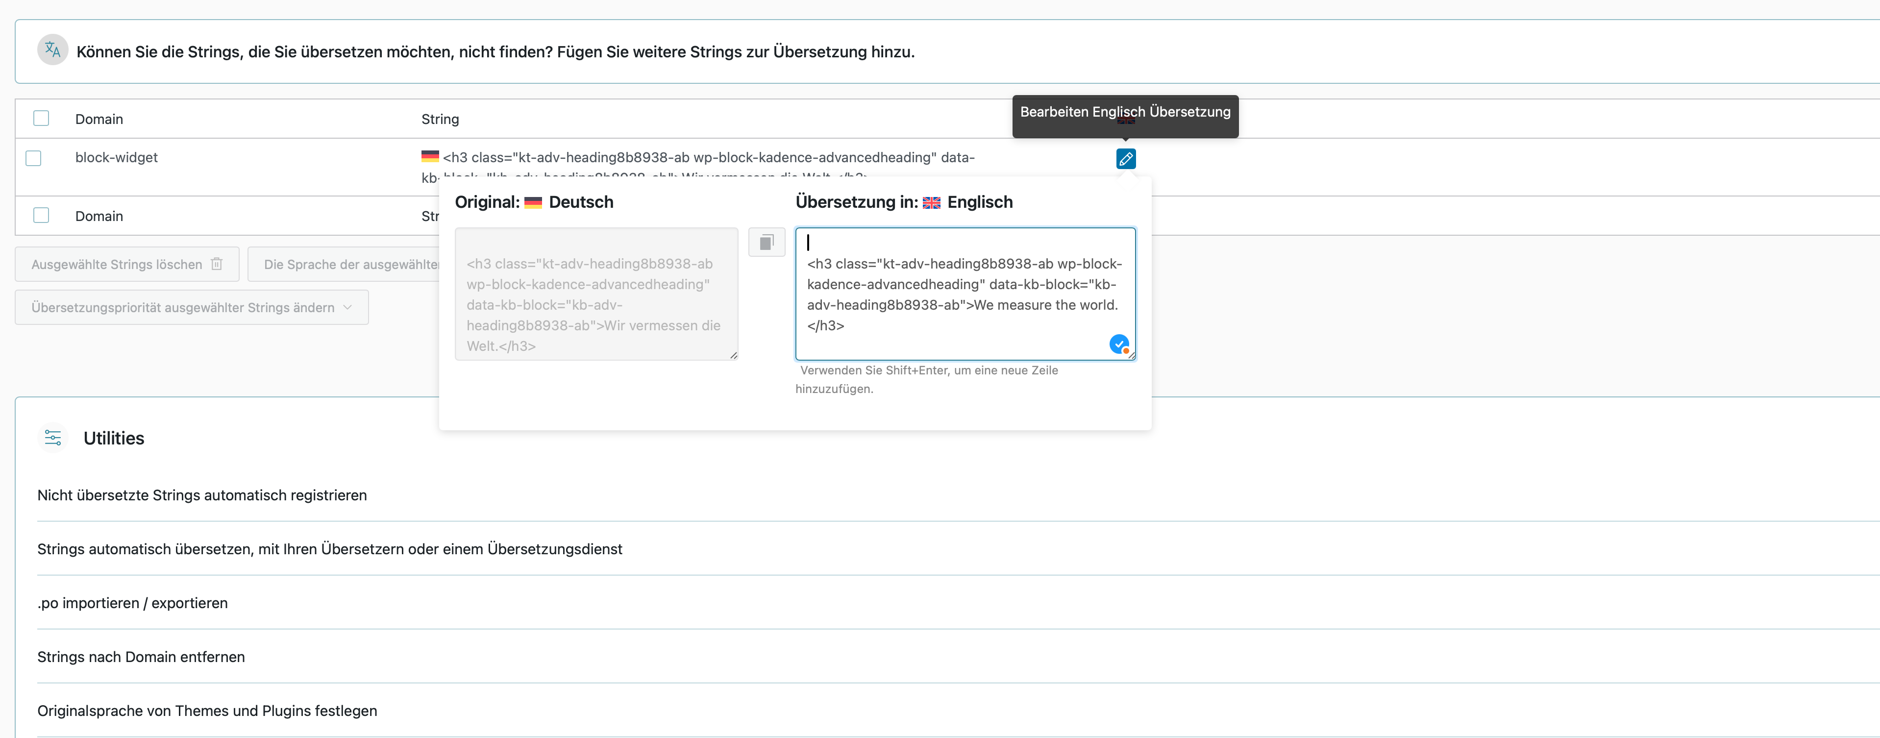1880x738 pixels.
Task: Click the original German text field
Action: click(x=596, y=294)
